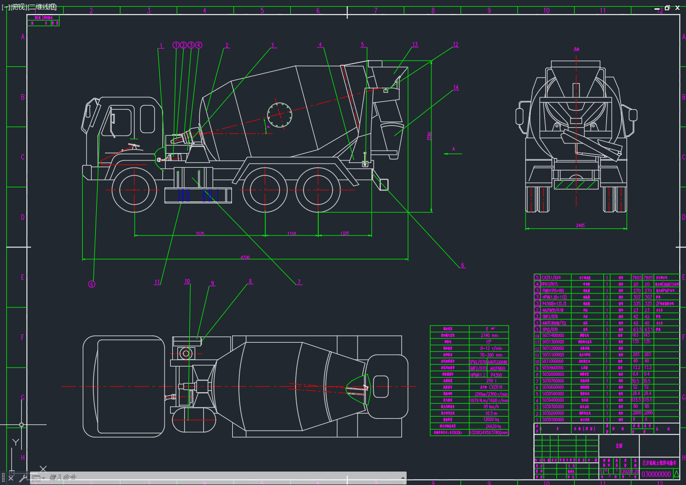Viewport: 686px width, 485px height.
Task: Open command line customize wrench menu
Action: pyautogui.click(x=22, y=478)
